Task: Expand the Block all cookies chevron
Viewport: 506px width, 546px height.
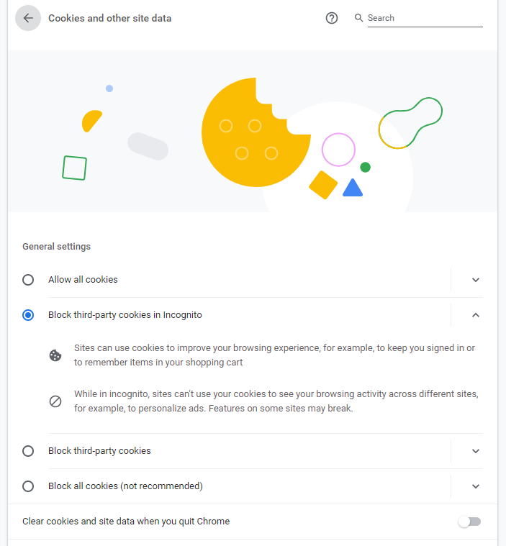Action: pyautogui.click(x=476, y=486)
